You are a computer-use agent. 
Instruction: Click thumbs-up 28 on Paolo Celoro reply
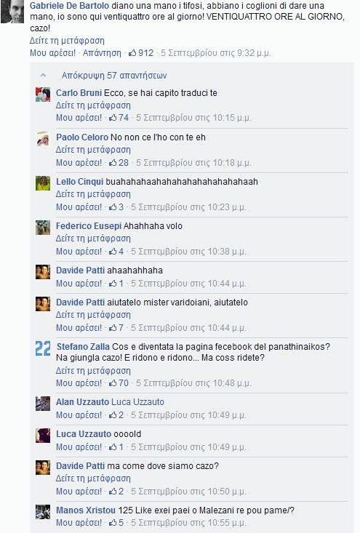coord(119,162)
